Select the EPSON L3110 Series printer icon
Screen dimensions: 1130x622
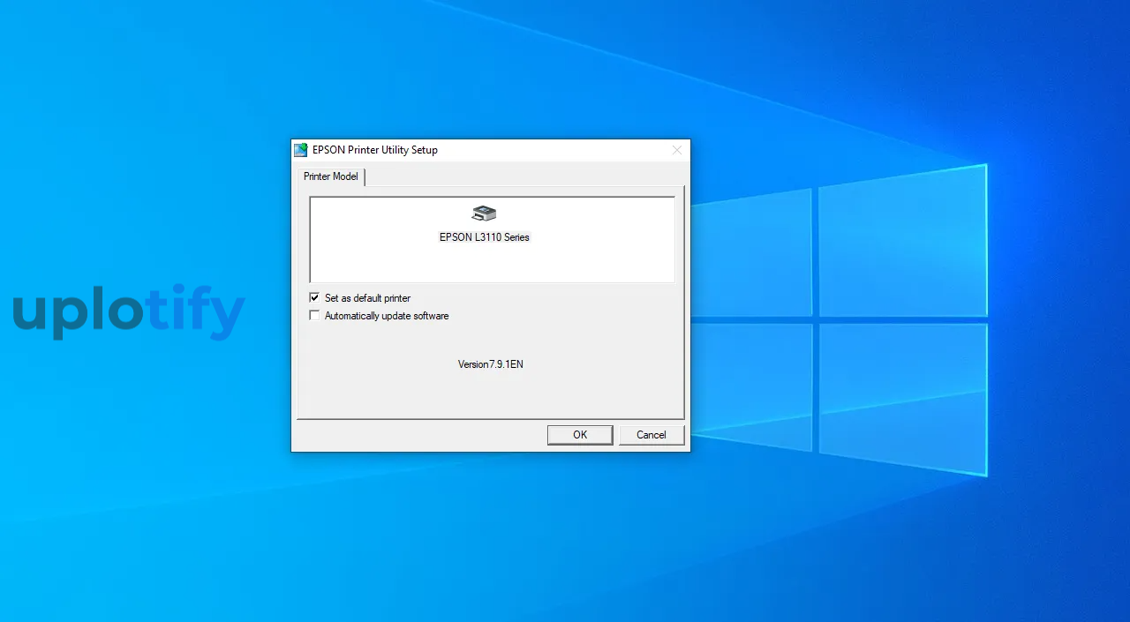[485, 213]
